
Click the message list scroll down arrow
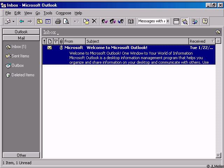218,155
